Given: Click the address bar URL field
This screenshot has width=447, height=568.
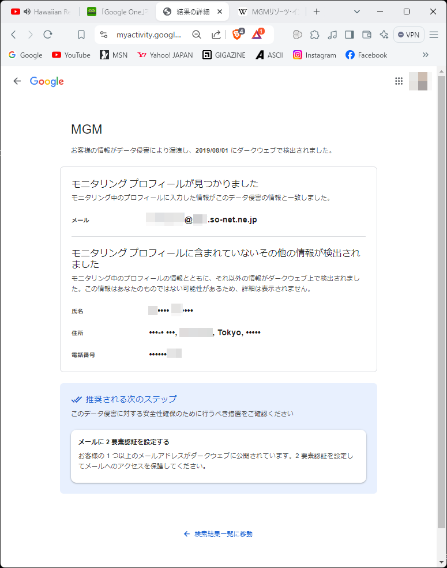Looking at the screenshot, I should 148,35.
